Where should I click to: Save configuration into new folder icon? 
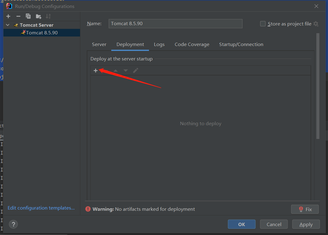(39, 16)
